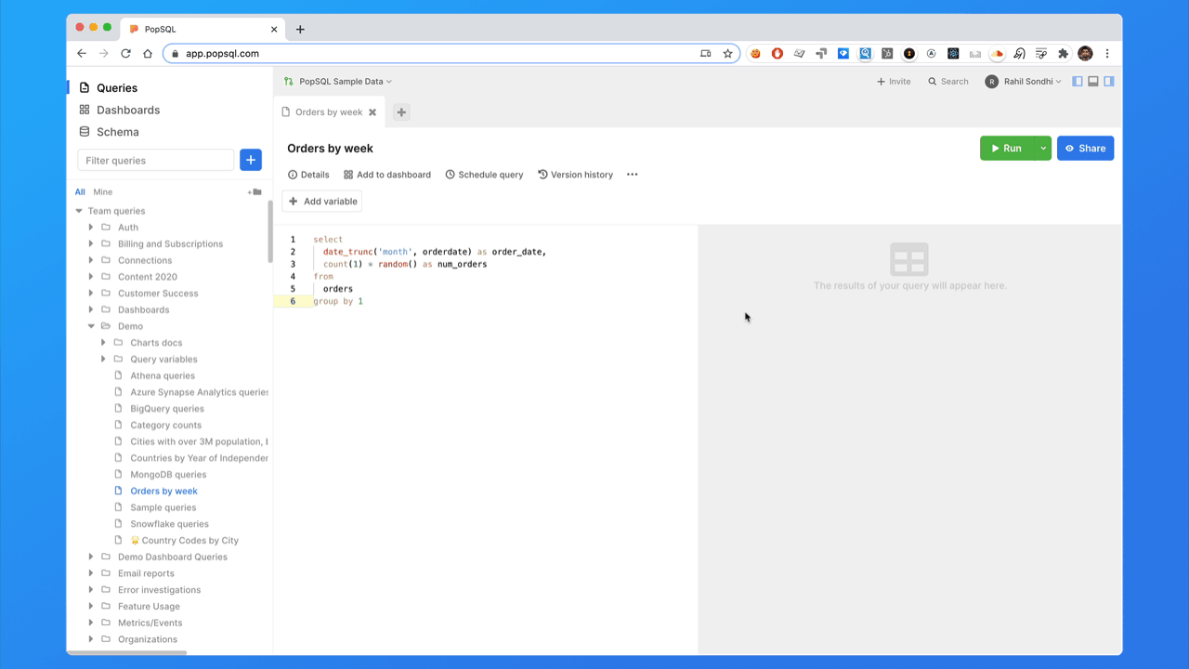Click the blue plus new query button

pyautogui.click(x=251, y=160)
